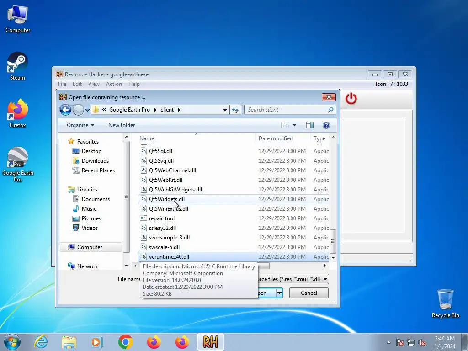Expand the client breadcrumb arrow
Image resolution: width=468 pixels, height=351 pixels.
[179, 110]
